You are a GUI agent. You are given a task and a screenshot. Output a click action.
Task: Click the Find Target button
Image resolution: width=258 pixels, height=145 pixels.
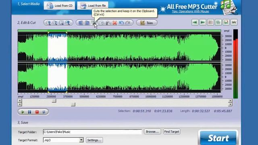(172, 132)
